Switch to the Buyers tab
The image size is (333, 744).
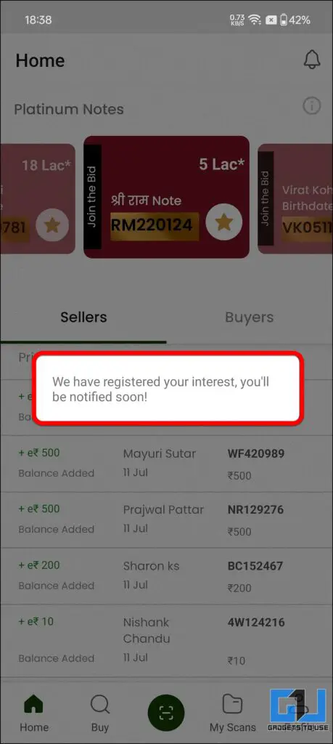(x=249, y=318)
